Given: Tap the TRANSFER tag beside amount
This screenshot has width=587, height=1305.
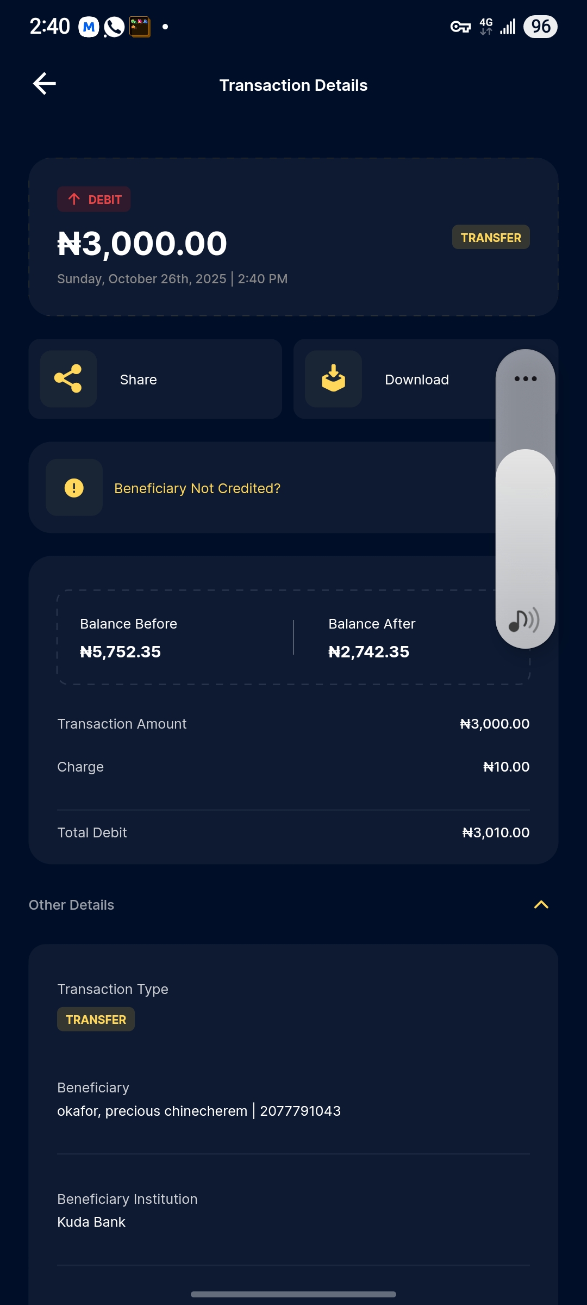Looking at the screenshot, I should [491, 238].
